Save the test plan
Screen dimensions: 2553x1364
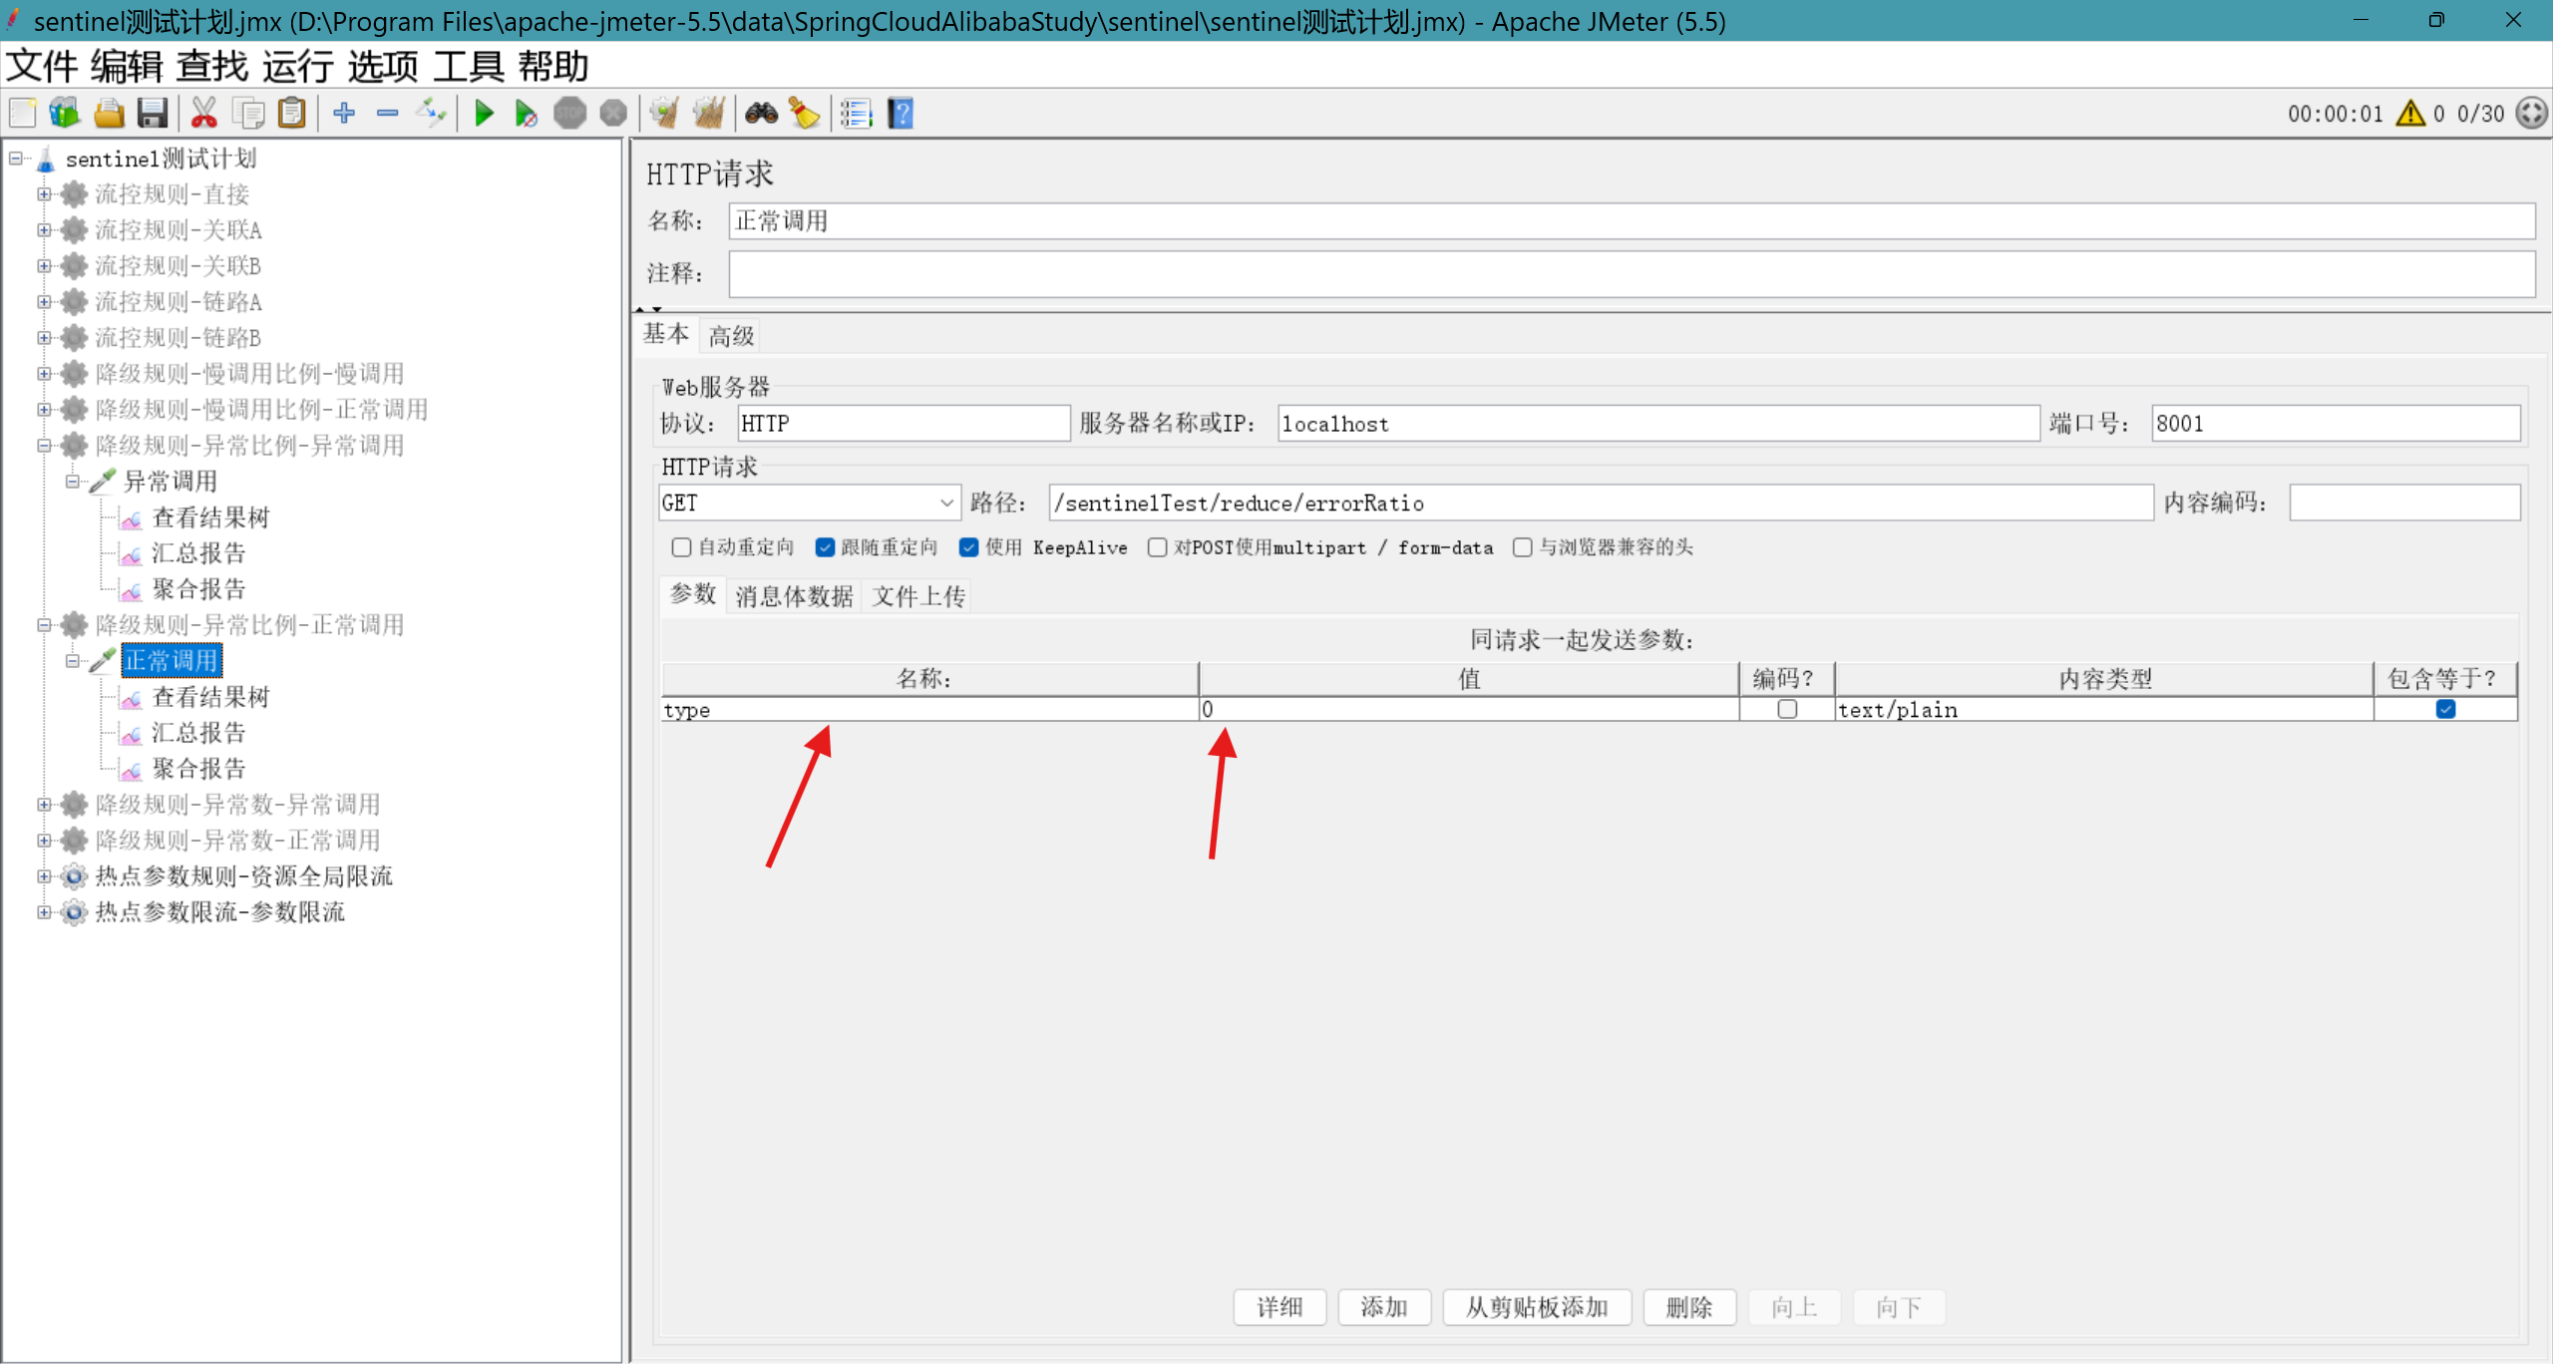(x=153, y=113)
